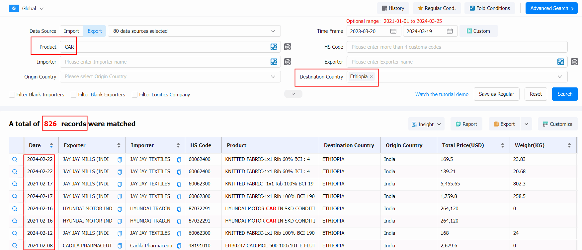Select the Export data source tab
582x250 pixels.
(x=95, y=31)
